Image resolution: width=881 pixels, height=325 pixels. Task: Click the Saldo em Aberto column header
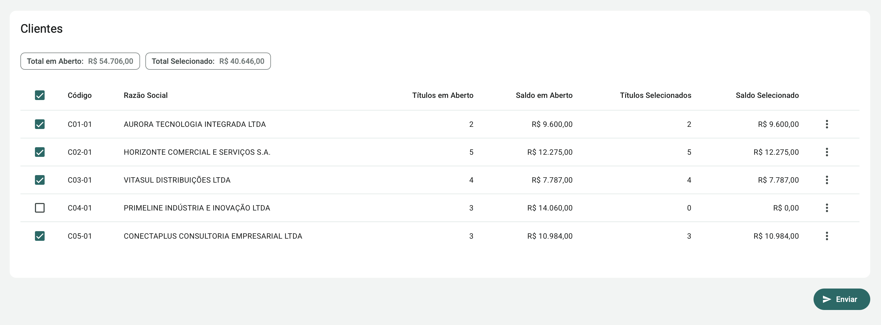coord(544,95)
